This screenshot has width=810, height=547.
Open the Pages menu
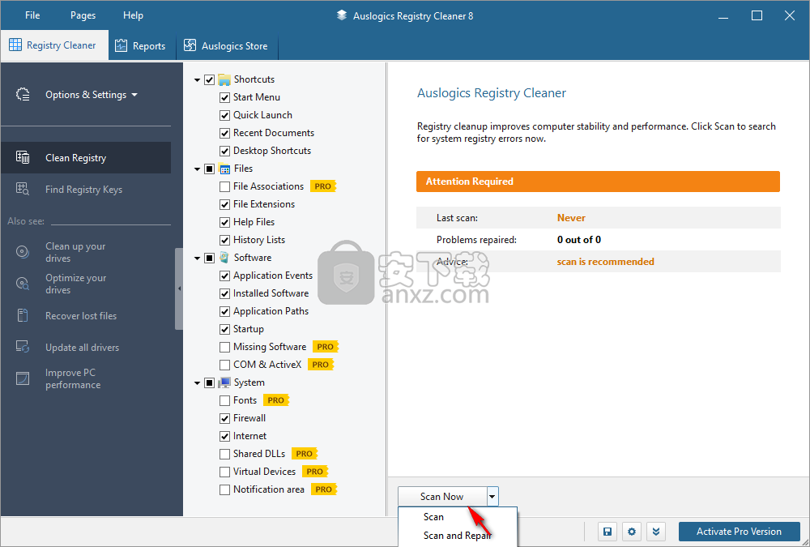[83, 15]
